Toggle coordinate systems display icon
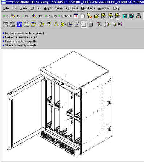This screenshot has height=162, width=144. pos(63,24)
